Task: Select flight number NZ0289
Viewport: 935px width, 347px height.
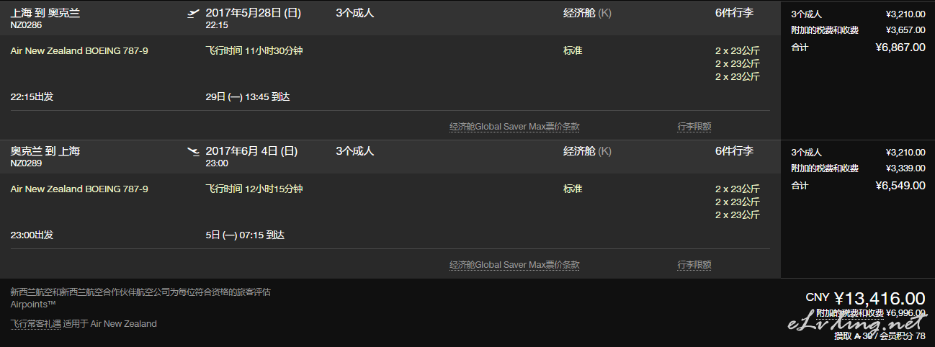Action: click(27, 163)
